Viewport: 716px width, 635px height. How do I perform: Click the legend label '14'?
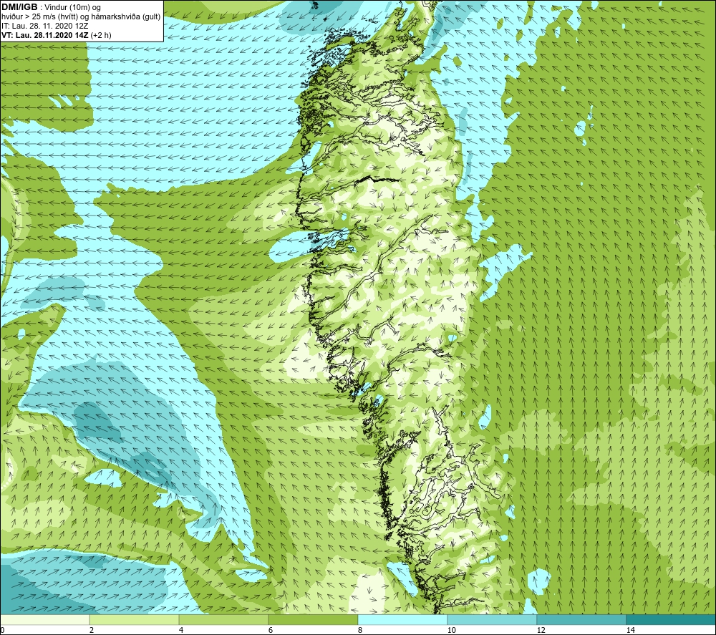[x=630, y=631]
